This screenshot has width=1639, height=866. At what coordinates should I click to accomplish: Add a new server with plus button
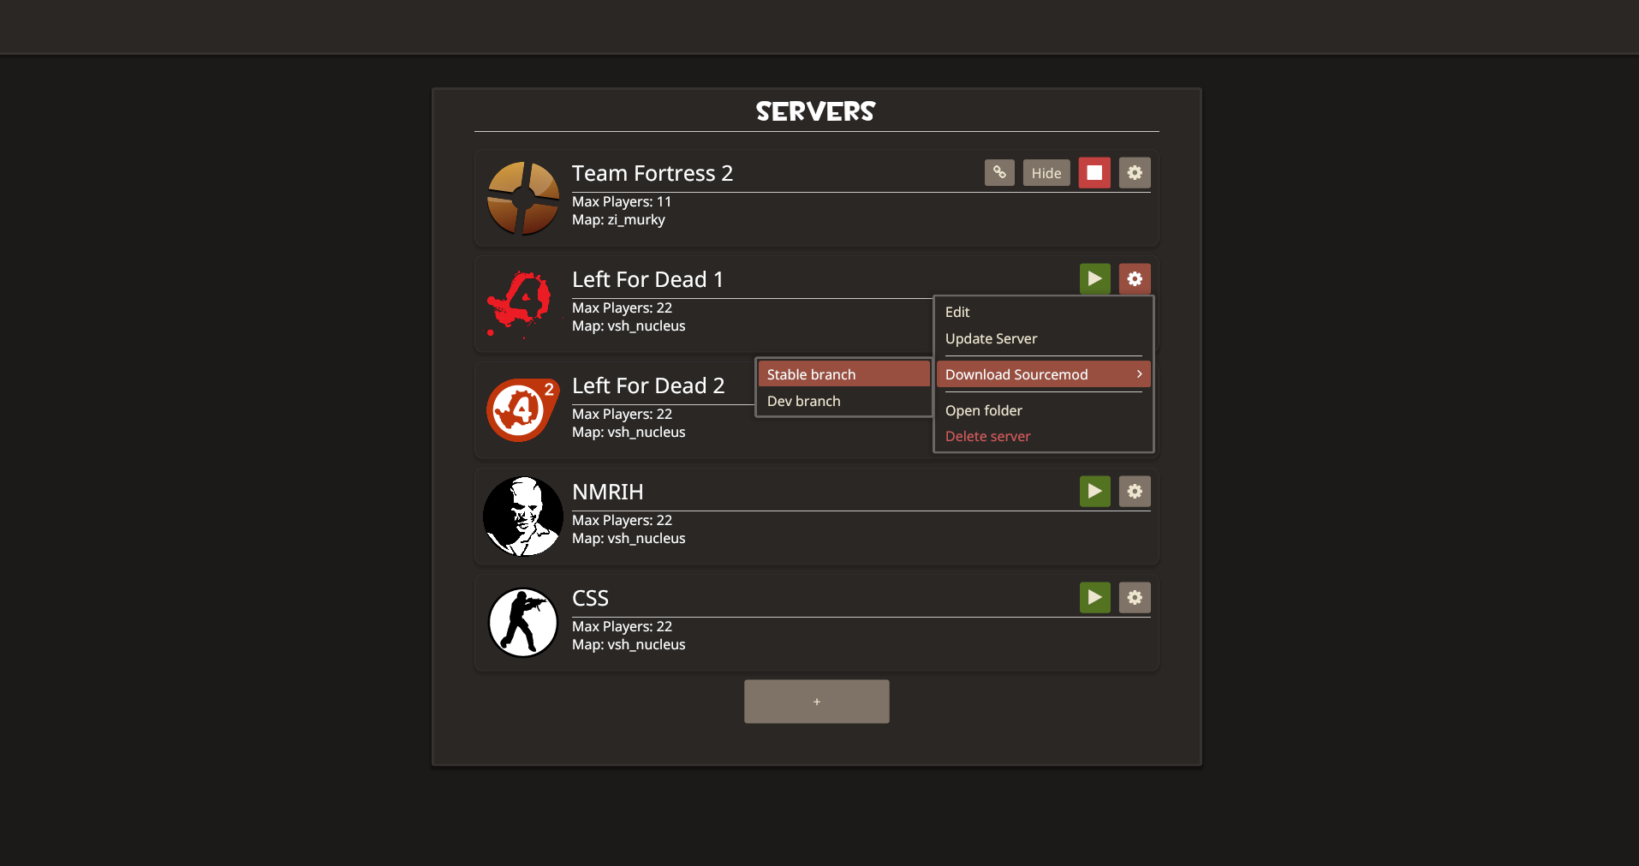816,702
